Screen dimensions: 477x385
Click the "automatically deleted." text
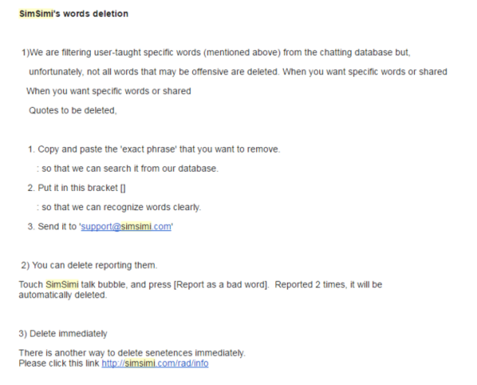coord(62,295)
